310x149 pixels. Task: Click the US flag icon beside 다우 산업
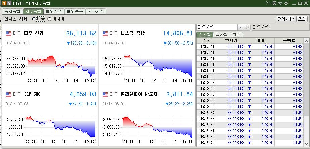pos(8,33)
